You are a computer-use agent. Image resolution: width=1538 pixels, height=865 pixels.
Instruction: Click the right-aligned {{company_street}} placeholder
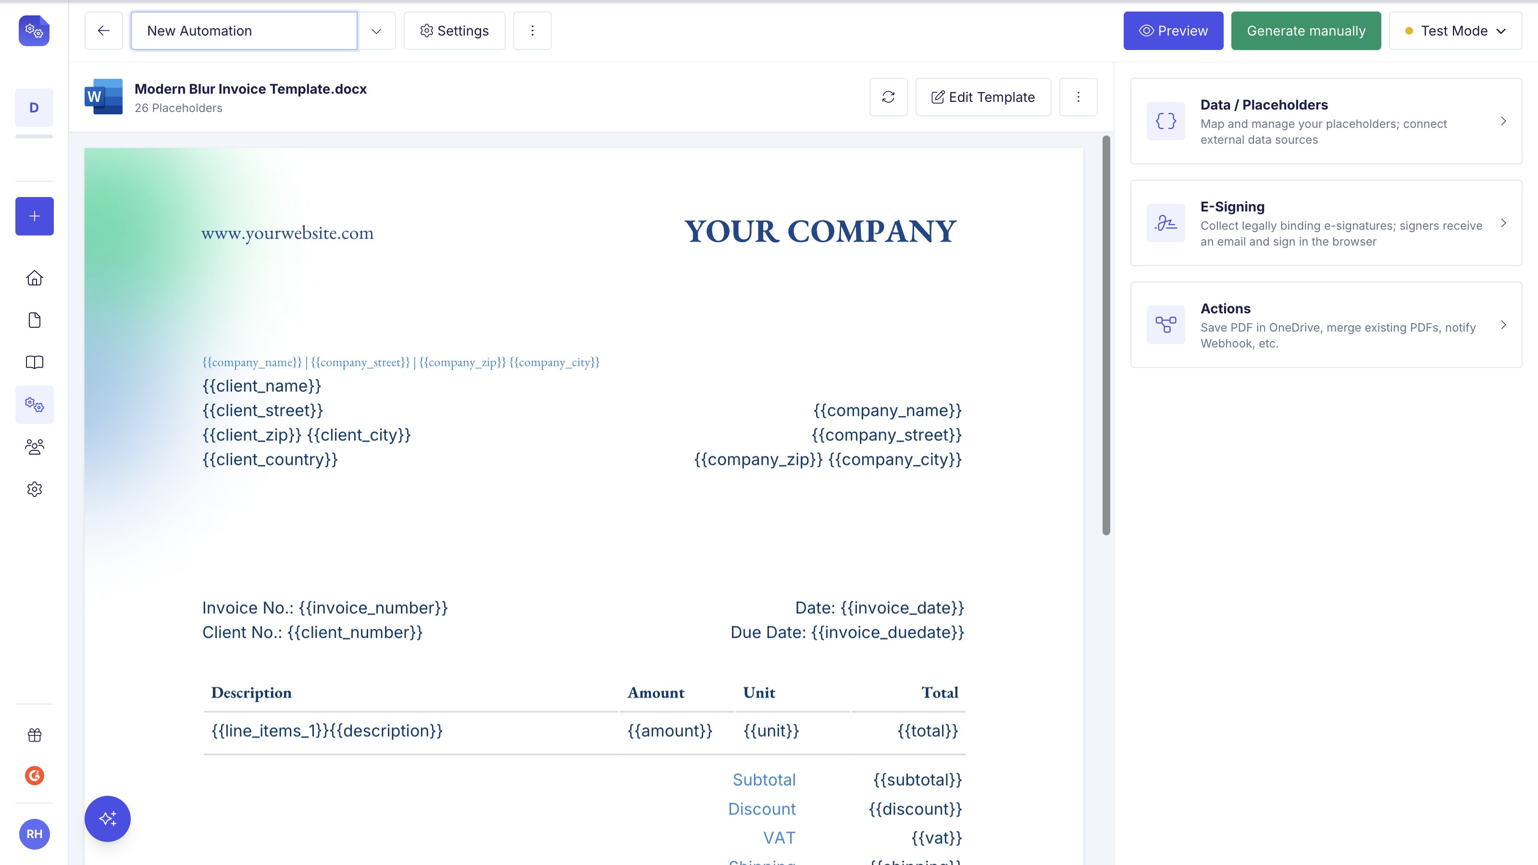coord(887,434)
